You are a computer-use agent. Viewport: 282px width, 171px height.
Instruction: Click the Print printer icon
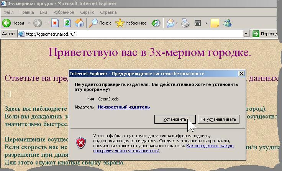click(x=185, y=23)
